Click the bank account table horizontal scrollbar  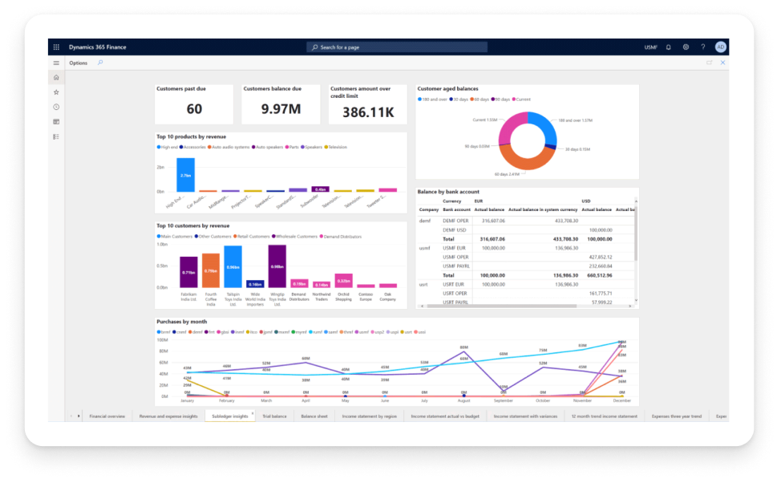coord(501,306)
